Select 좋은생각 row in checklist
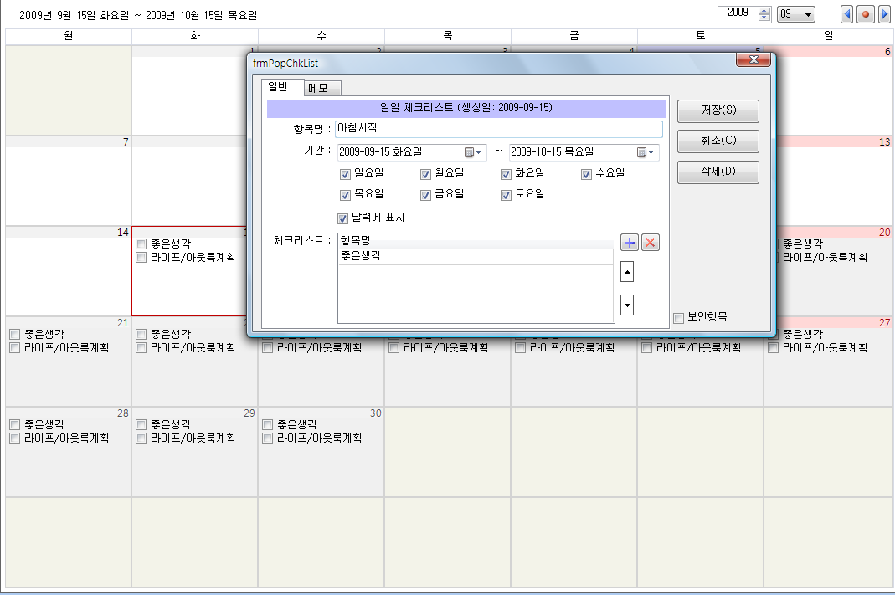This screenshot has height=595, width=895. (475, 256)
